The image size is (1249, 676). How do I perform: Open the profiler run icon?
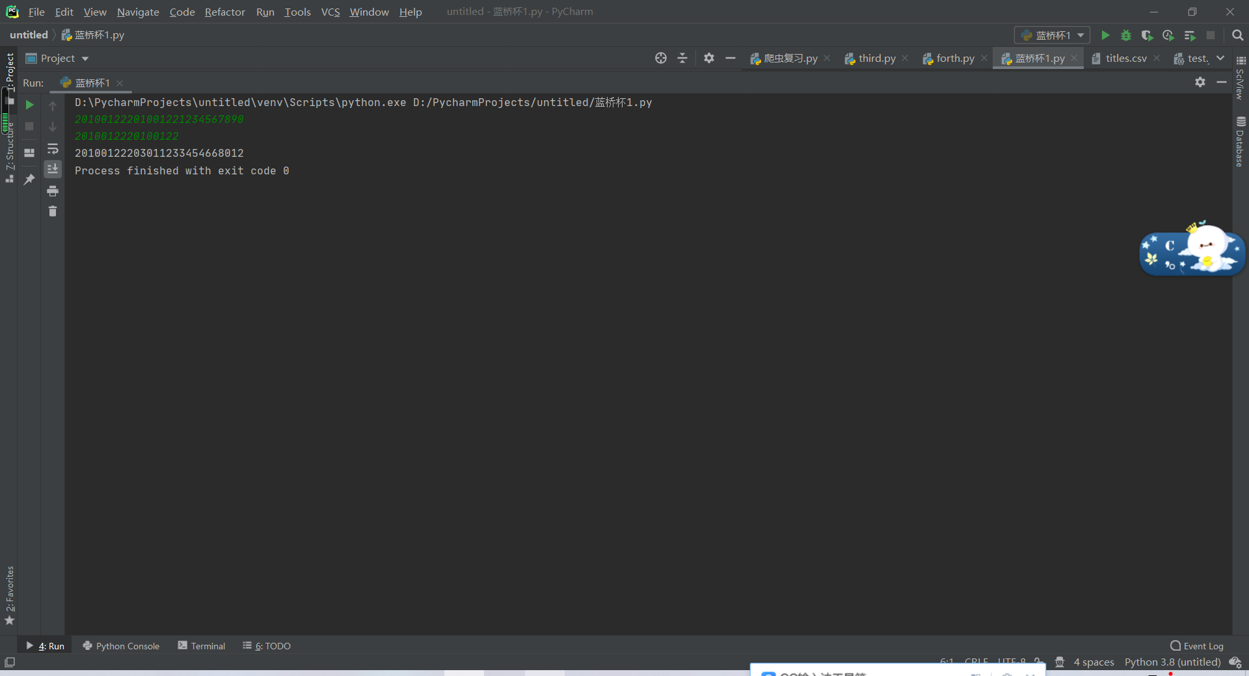coord(1168,36)
